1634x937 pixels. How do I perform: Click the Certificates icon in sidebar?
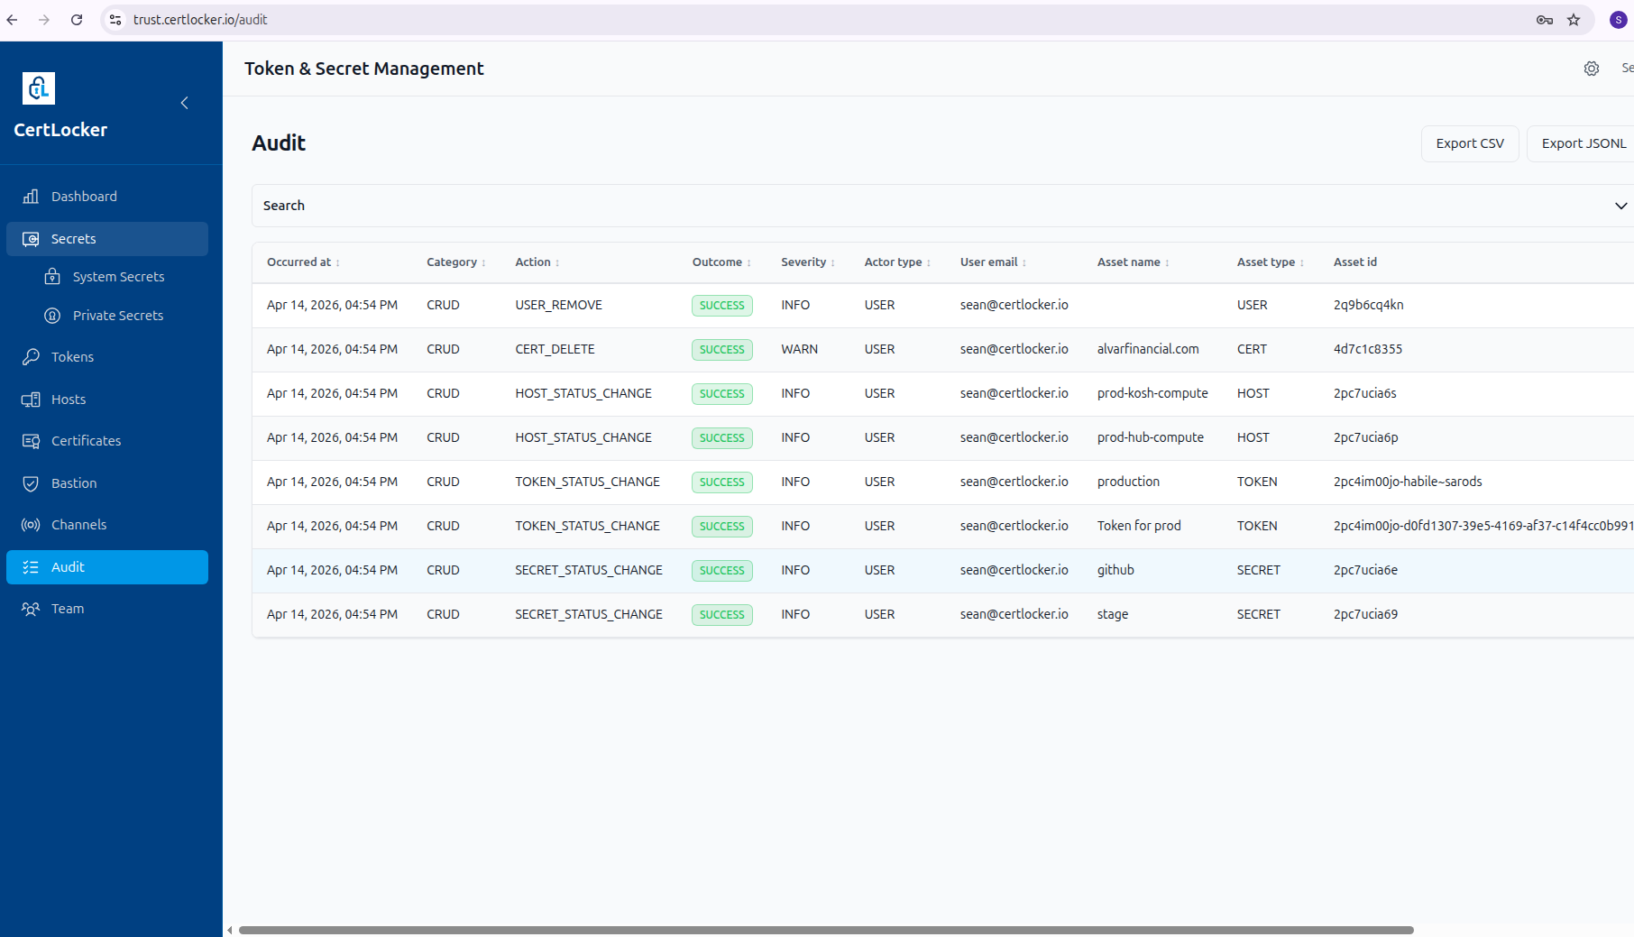click(31, 441)
